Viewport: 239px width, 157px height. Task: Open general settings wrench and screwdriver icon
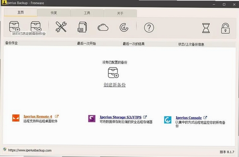click(61, 27)
